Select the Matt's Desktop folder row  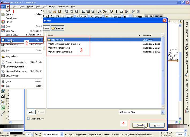104,40
